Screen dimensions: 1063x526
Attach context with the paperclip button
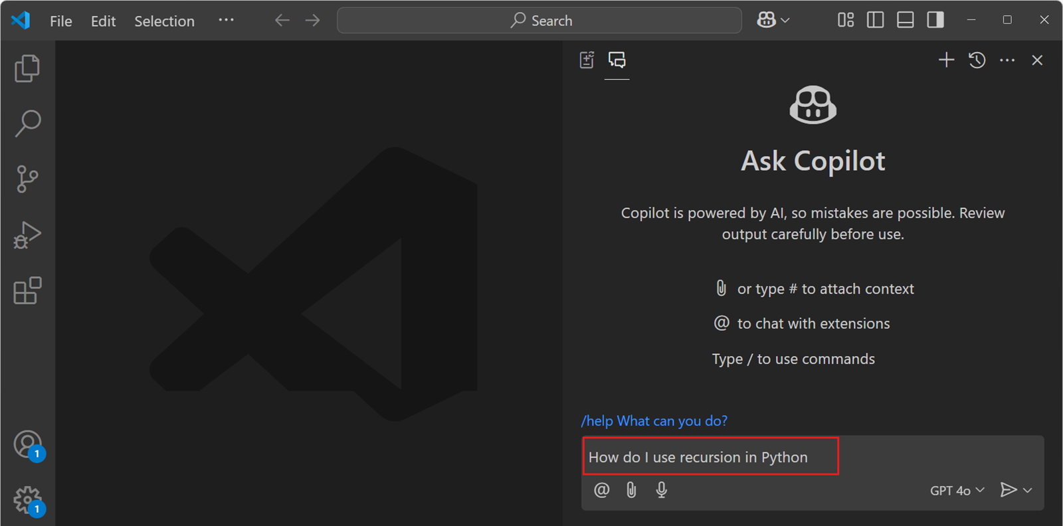(x=631, y=490)
